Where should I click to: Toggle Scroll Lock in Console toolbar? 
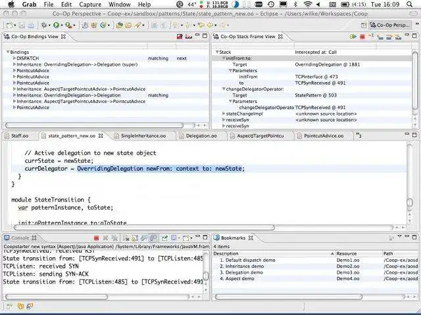click(135, 238)
